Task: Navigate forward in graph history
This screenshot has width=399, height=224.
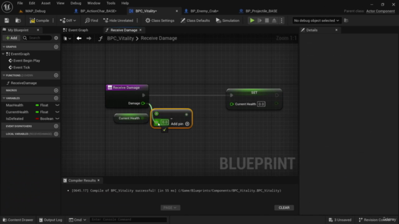Action: click(89, 39)
